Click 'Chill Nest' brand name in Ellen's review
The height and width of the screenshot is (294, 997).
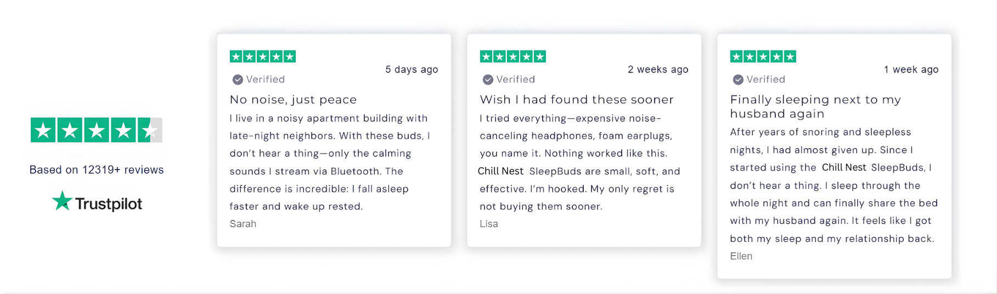point(844,167)
